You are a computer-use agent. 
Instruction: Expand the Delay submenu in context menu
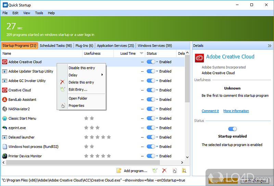86,75
